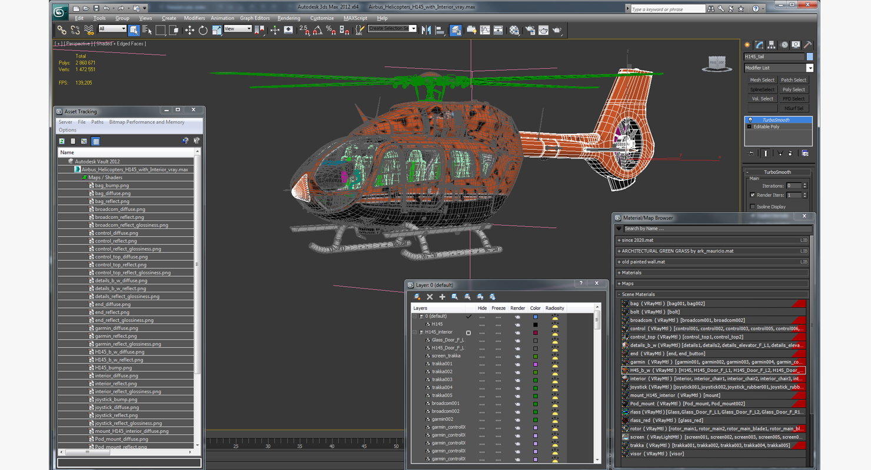The height and width of the screenshot is (470, 871).
Task: Open the Material Editor icon
Action: coord(514,29)
